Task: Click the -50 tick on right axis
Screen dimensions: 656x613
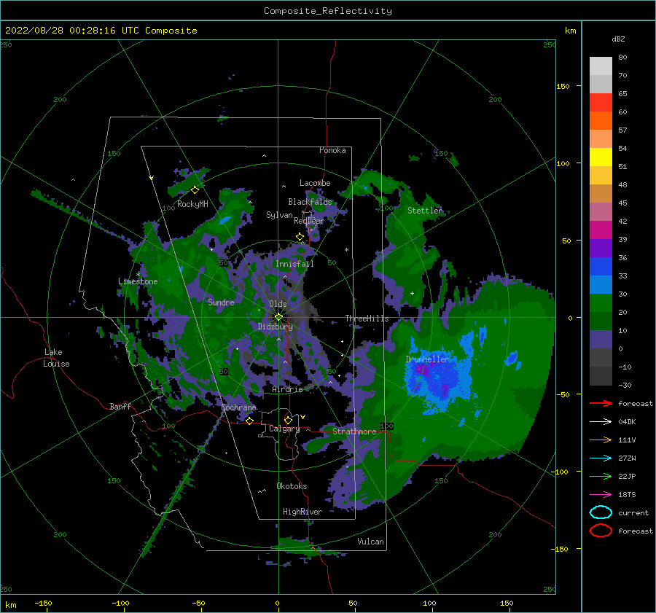Action: (x=562, y=394)
